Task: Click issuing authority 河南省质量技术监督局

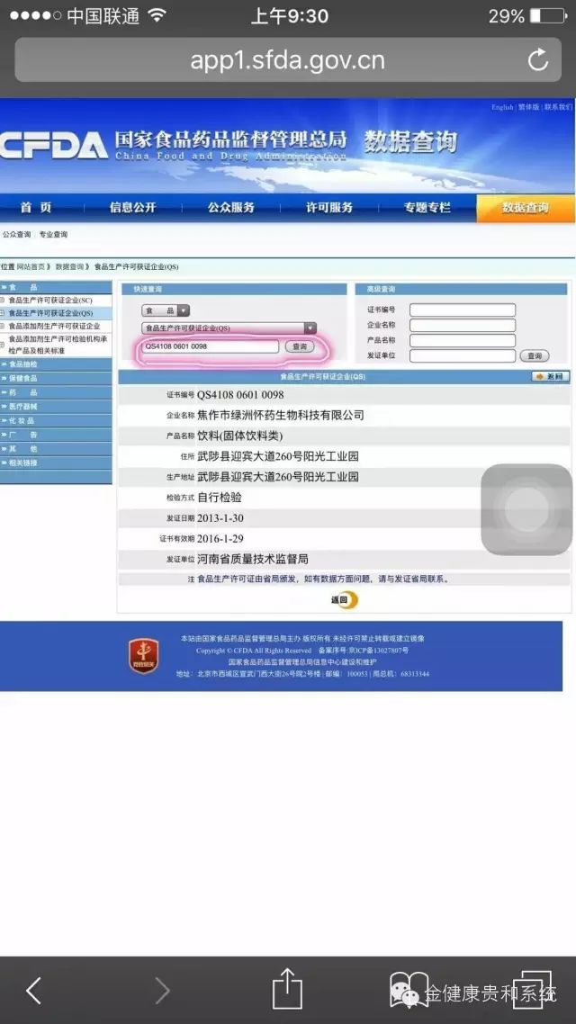Action: pyautogui.click(x=253, y=560)
